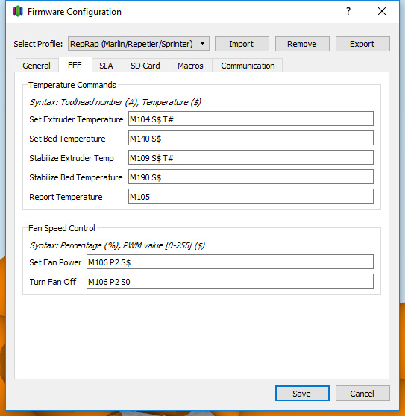Click the Remove button
Screen dimensions: 405x416
[302, 44]
